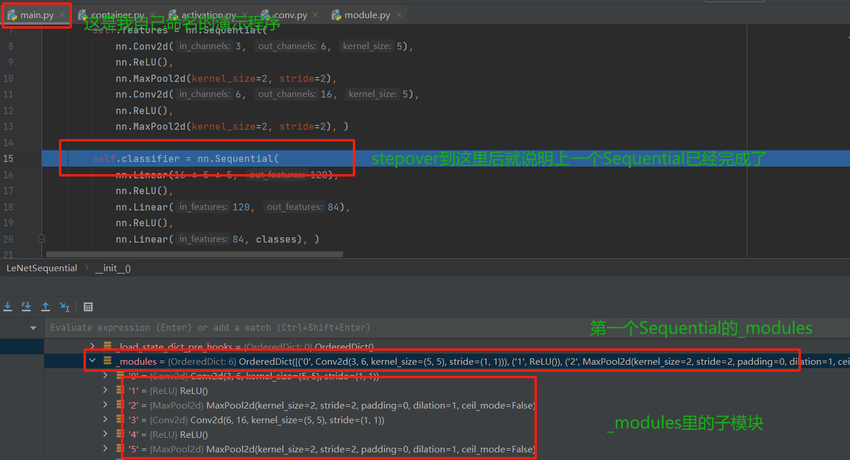Click the variable icon beside '1' ReLU entry

(x=121, y=390)
